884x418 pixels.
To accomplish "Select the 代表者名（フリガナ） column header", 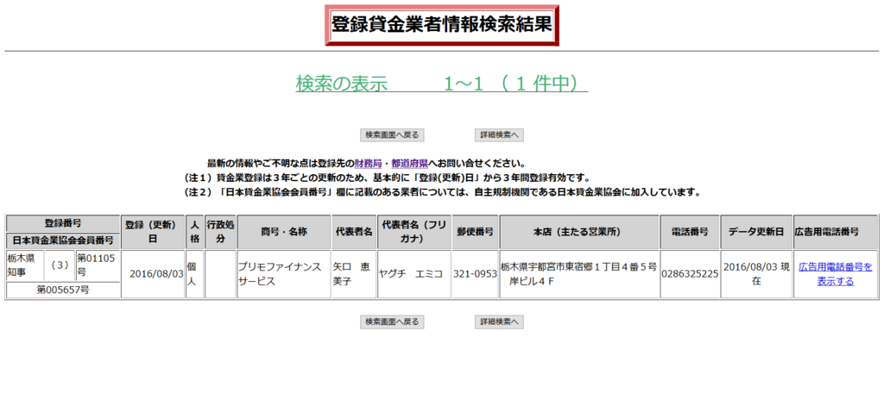I will (x=414, y=232).
